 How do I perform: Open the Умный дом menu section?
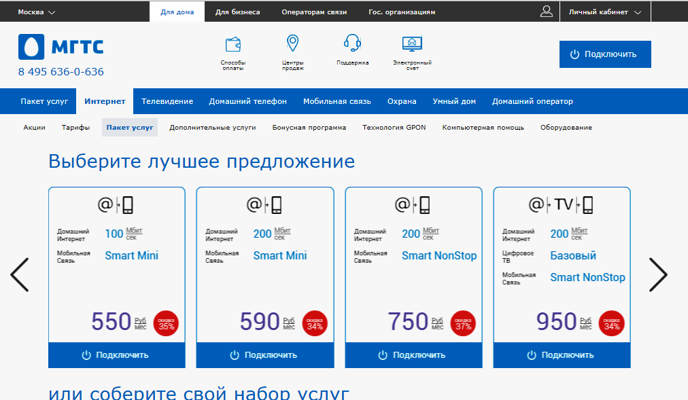(x=454, y=101)
